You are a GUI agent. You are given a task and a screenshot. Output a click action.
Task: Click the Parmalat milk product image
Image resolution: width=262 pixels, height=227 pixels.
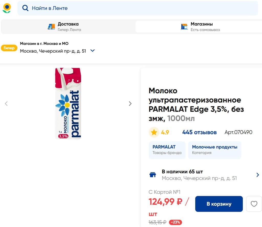tap(68, 103)
